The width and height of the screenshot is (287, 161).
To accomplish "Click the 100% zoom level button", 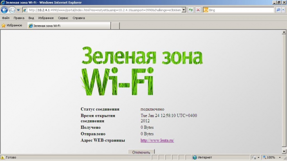I will pos(269,157).
